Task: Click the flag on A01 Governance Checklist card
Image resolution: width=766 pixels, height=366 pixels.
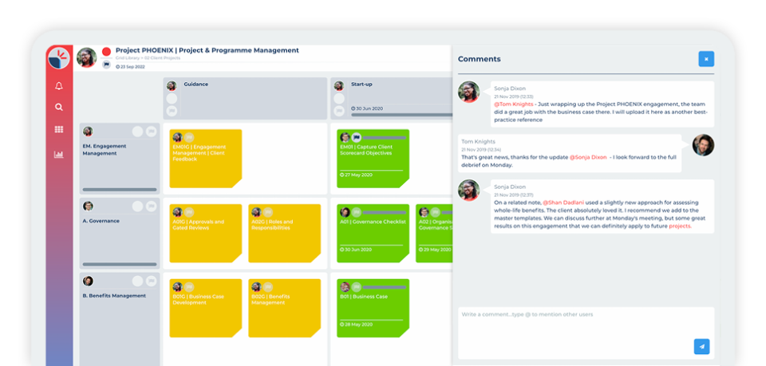Action: coord(357,212)
